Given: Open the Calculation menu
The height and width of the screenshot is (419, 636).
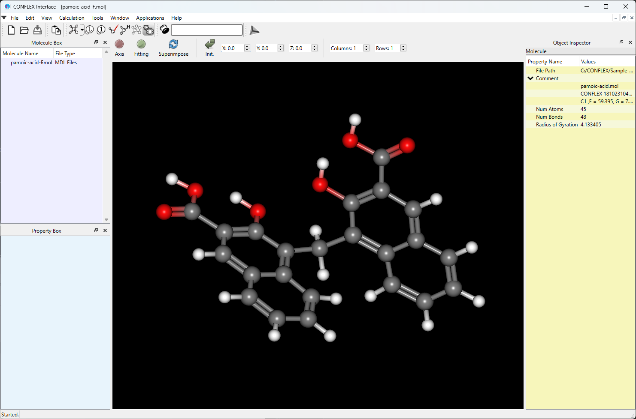Looking at the screenshot, I should [x=72, y=18].
